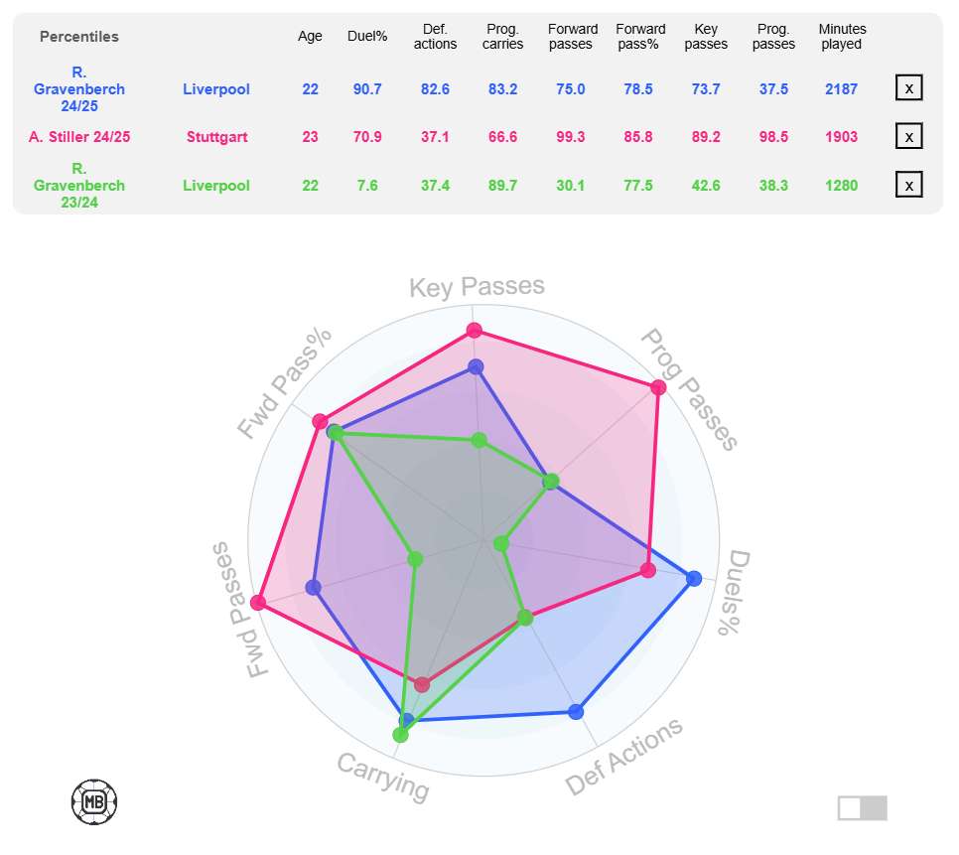The height and width of the screenshot is (855, 959).
Task: Select the Minutes played column header
Action: (x=842, y=37)
